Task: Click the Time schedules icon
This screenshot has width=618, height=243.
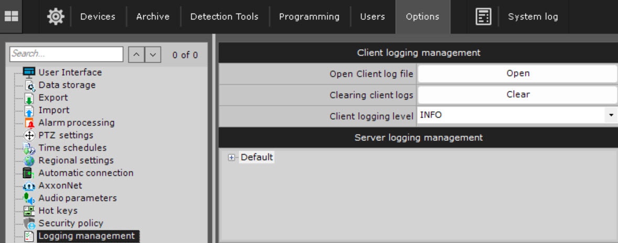Action: pyautogui.click(x=29, y=148)
